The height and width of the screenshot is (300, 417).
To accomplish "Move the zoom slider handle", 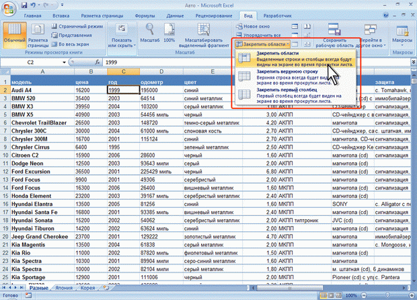I will [387, 295].
